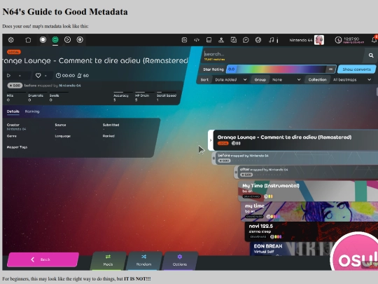Select the catch ruleset icon

click(x=67, y=39)
